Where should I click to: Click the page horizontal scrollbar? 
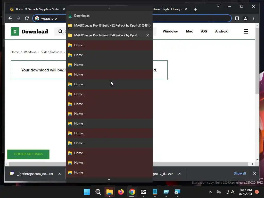[129, 164]
